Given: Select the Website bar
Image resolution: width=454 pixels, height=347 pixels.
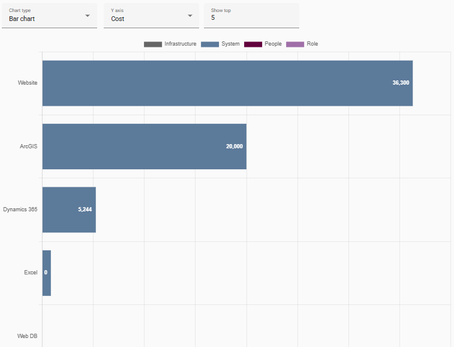Looking at the screenshot, I should 227,83.
